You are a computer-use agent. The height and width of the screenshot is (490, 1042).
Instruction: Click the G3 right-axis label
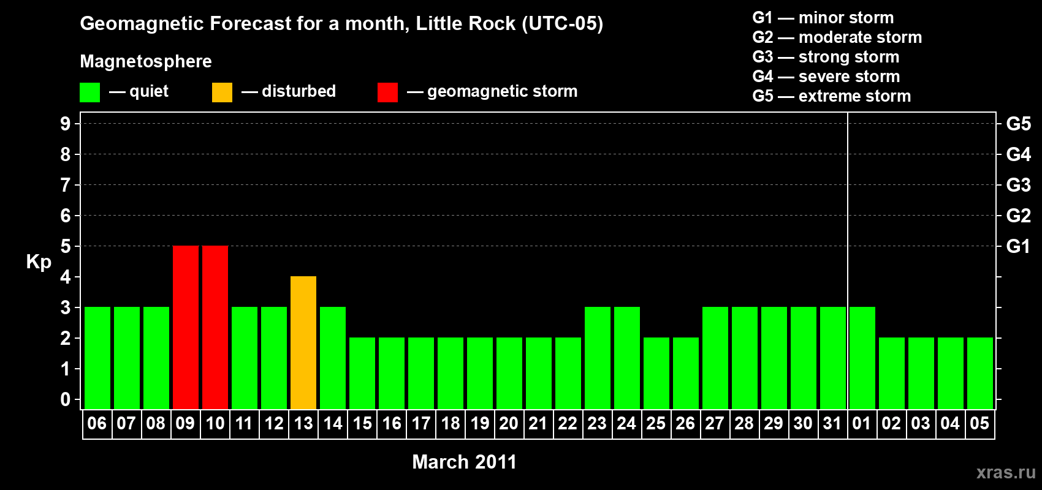point(1019,185)
